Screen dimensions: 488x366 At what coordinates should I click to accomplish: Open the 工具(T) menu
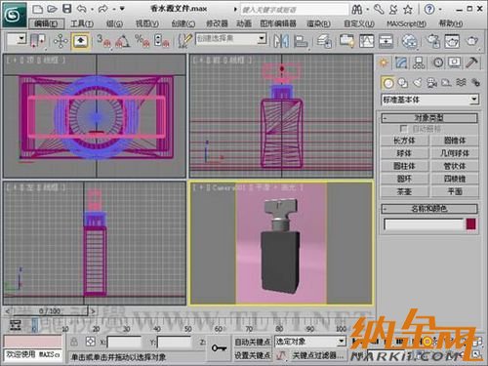pos(82,23)
